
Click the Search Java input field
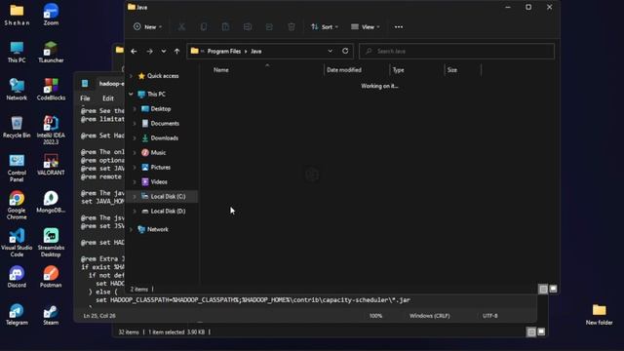coord(456,51)
